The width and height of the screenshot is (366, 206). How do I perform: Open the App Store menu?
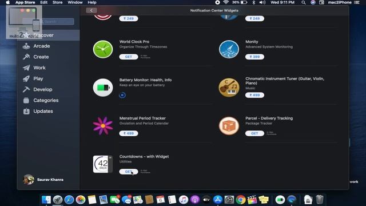coord(25,2)
